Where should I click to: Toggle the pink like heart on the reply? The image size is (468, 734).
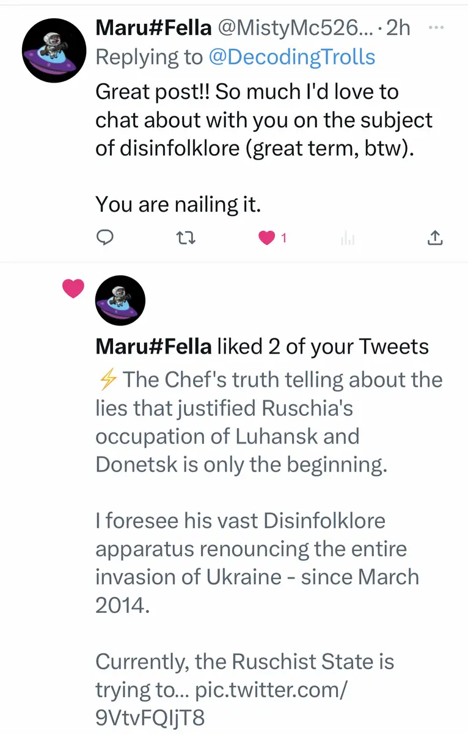pyautogui.click(x=267, y=239)
